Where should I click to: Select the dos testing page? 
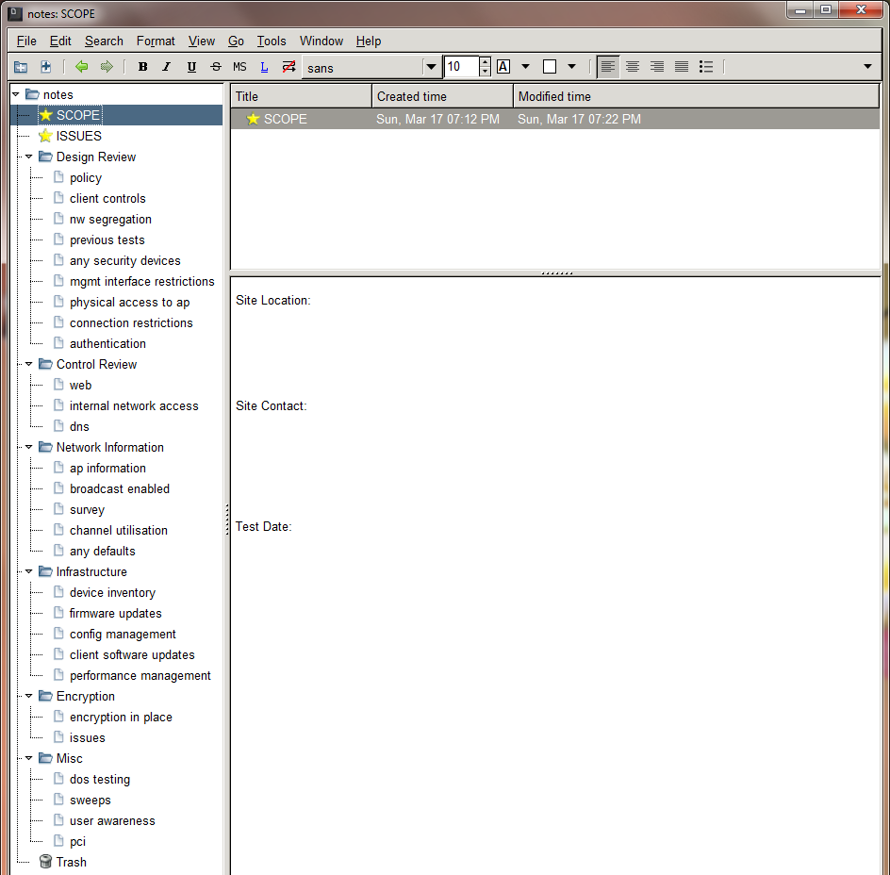[x=100, y=780]
